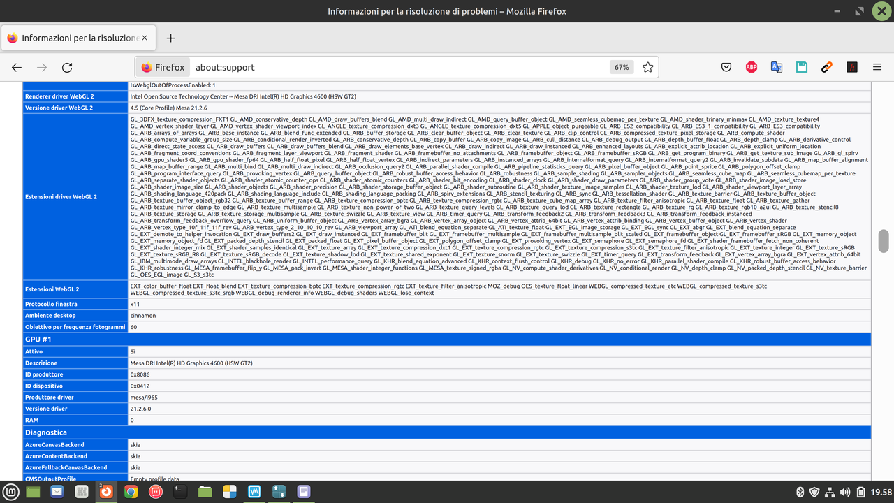Open the Linux Mint menu
The height and width of the screenshot is (503, 894).
point(11,491)
